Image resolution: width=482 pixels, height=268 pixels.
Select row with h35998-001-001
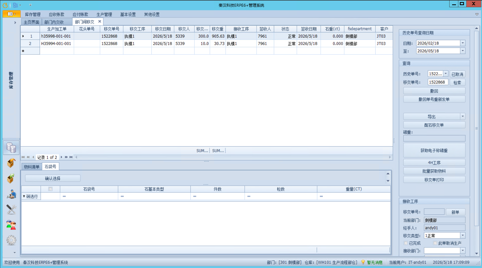tap(207, 36)
